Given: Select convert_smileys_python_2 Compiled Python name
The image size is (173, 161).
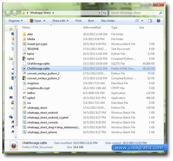Looking at the screenshot, I should pos(43,78).
